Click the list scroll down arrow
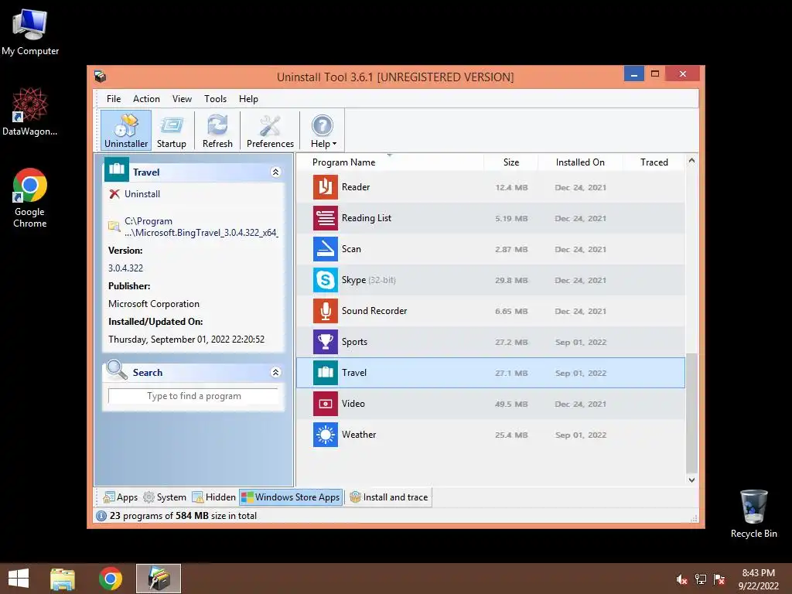 click(692, 480)
